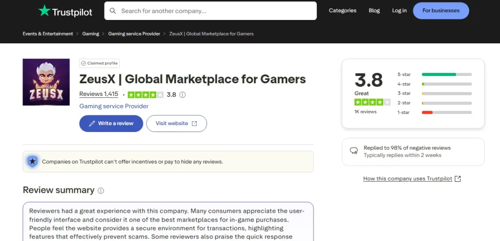500x241 pixels.
Task: Click Log in
Action: pyautogui.click(x=399, y=11)
